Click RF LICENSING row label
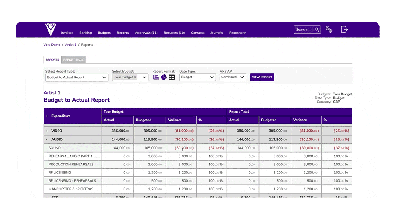The height and width of the screenshot is (223, 396). pos(60,173)
